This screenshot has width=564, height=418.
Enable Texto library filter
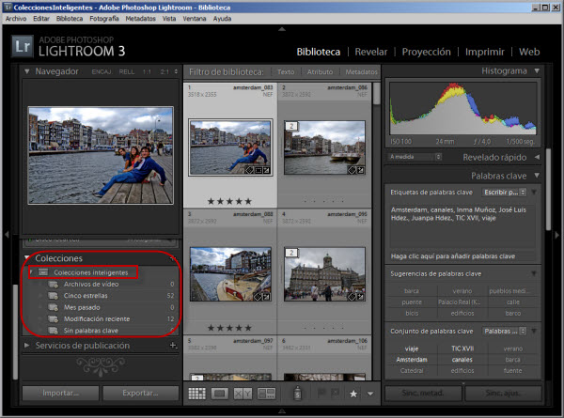pyautogui.click(x=286, y=72)
